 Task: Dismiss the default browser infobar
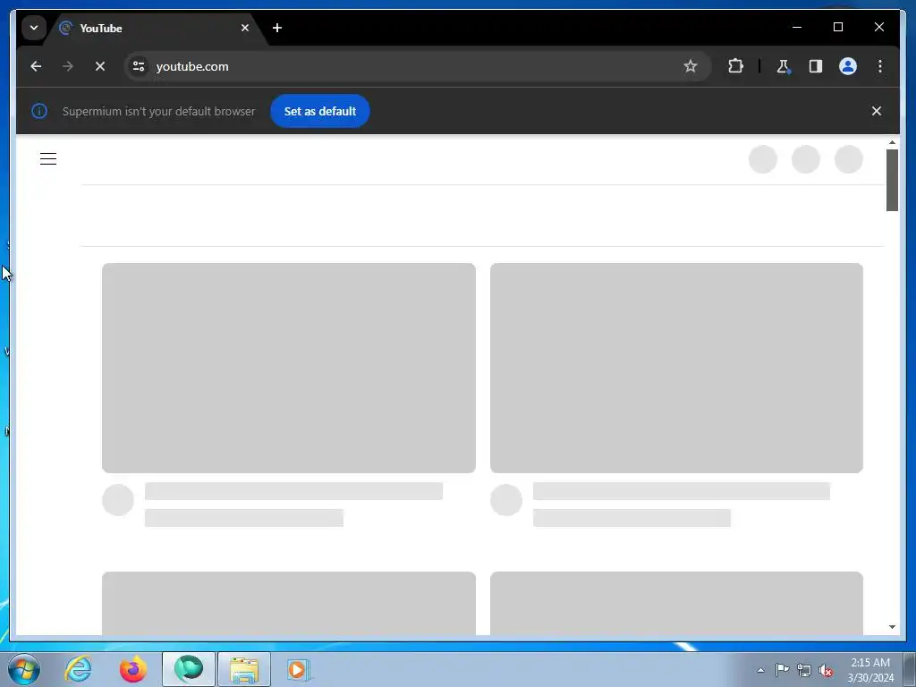tap(877, 111)
